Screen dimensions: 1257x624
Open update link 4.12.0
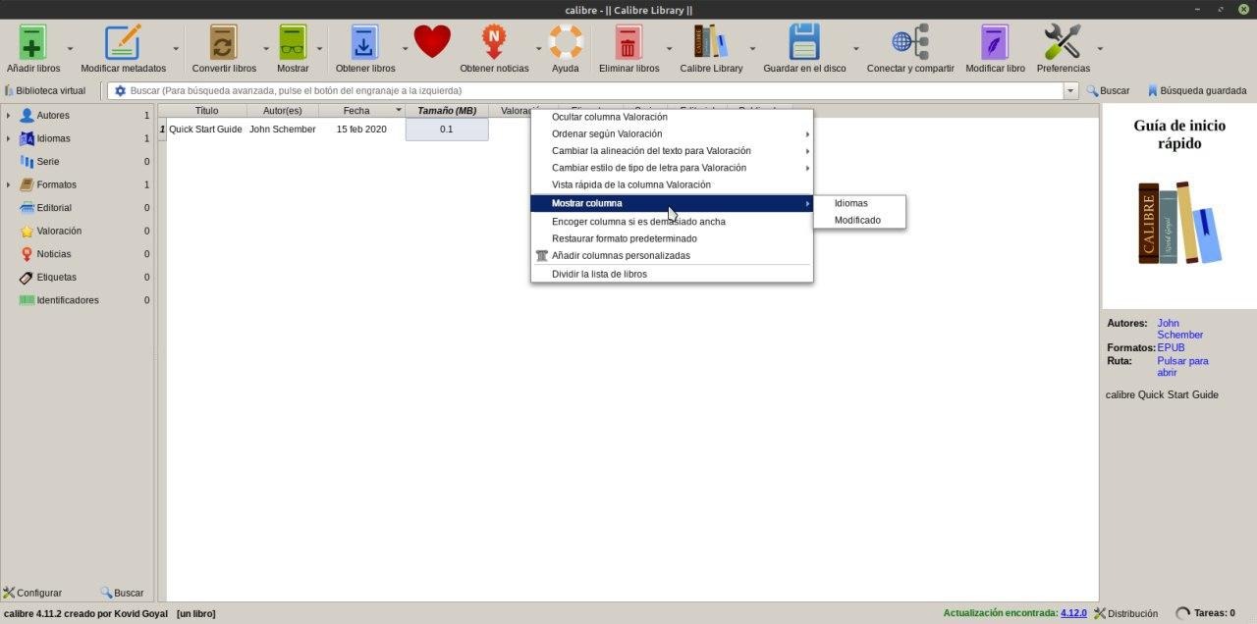[x=1073, y=613]
